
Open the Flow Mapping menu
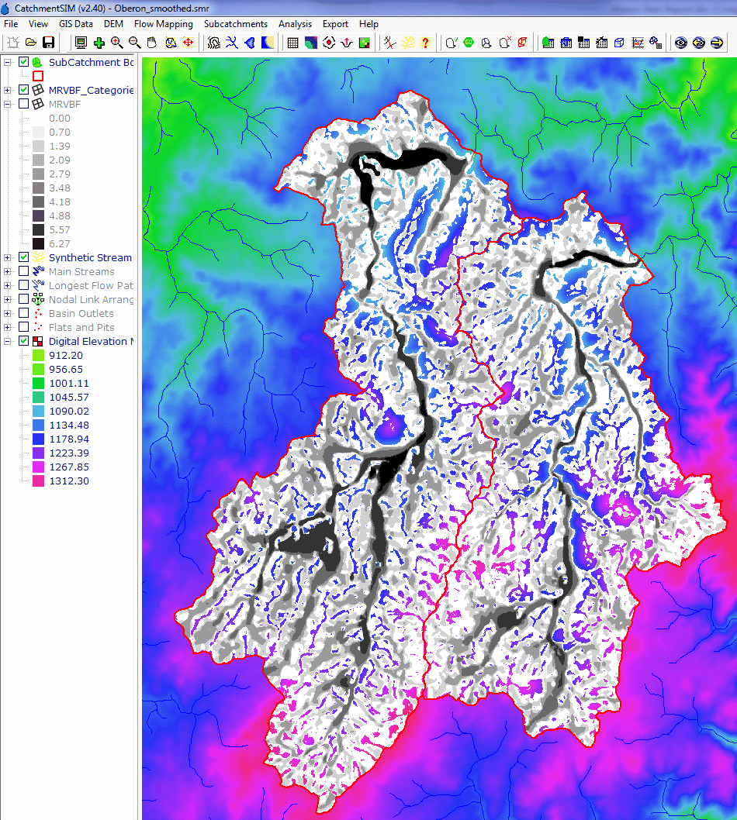pyautogui.click(x=163, y=24)
